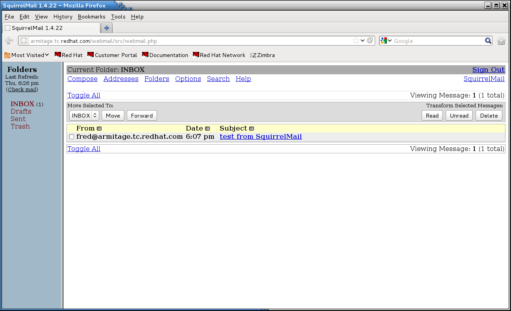The width and height of the screenshot is (511, 311).
Task: Mark selected messages as Unread
Action: point(459,116)
